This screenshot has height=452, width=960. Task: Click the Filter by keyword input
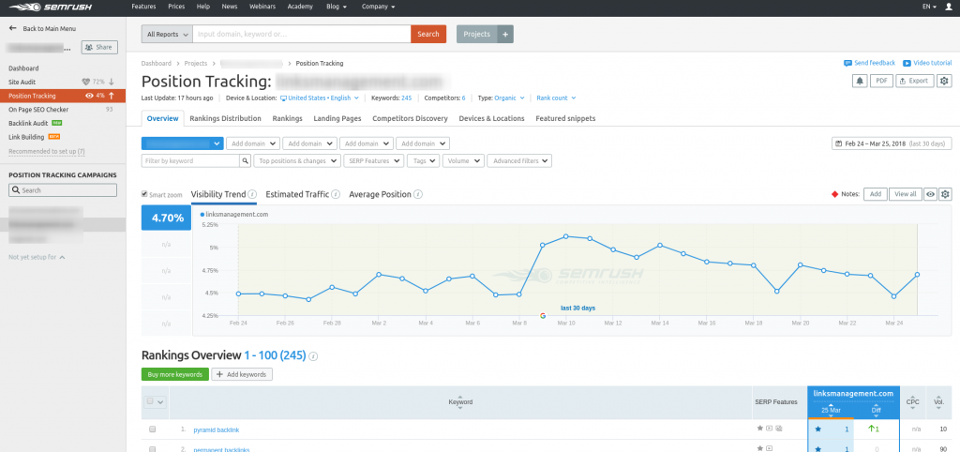(190, 160)
